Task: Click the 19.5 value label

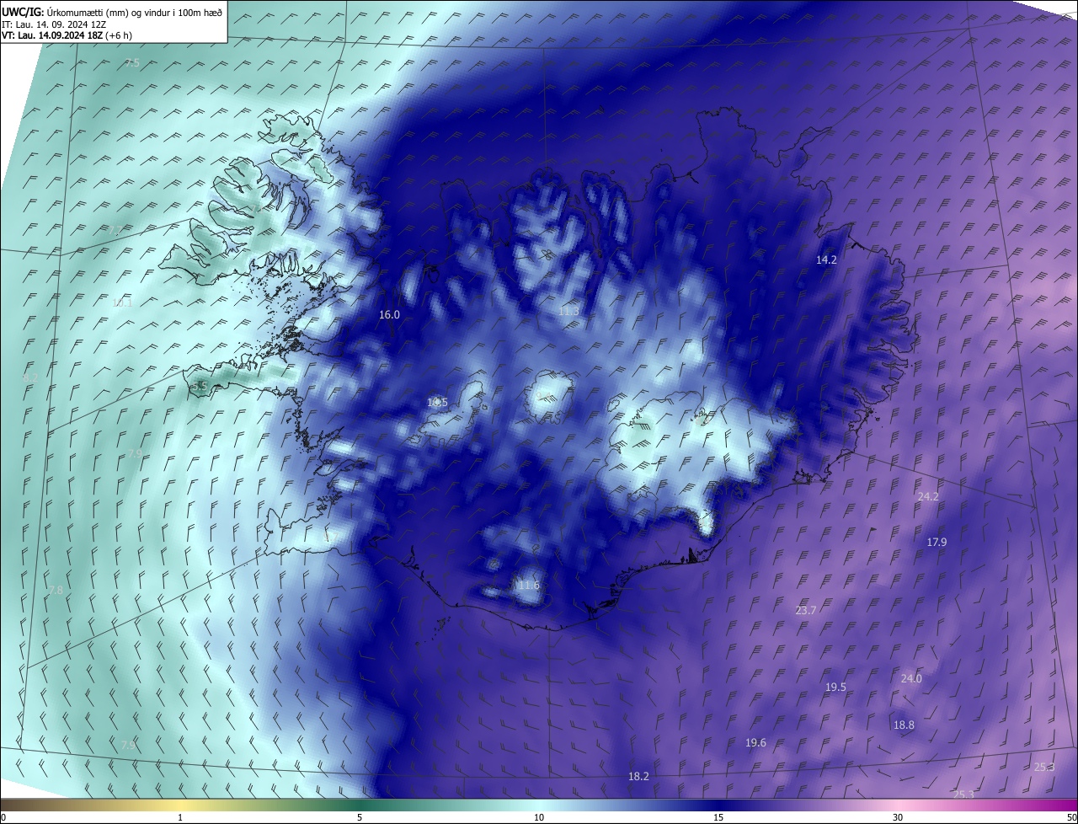Action: 835,687
